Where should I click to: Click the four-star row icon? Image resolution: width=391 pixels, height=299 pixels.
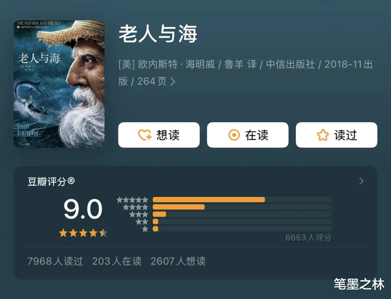[136, 207]
